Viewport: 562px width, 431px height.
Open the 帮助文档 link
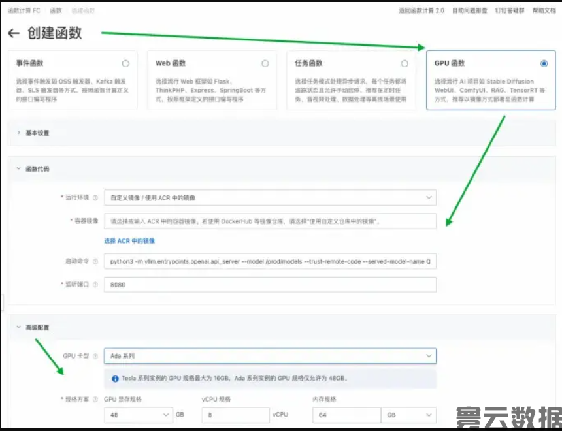[x=546, y=10]
